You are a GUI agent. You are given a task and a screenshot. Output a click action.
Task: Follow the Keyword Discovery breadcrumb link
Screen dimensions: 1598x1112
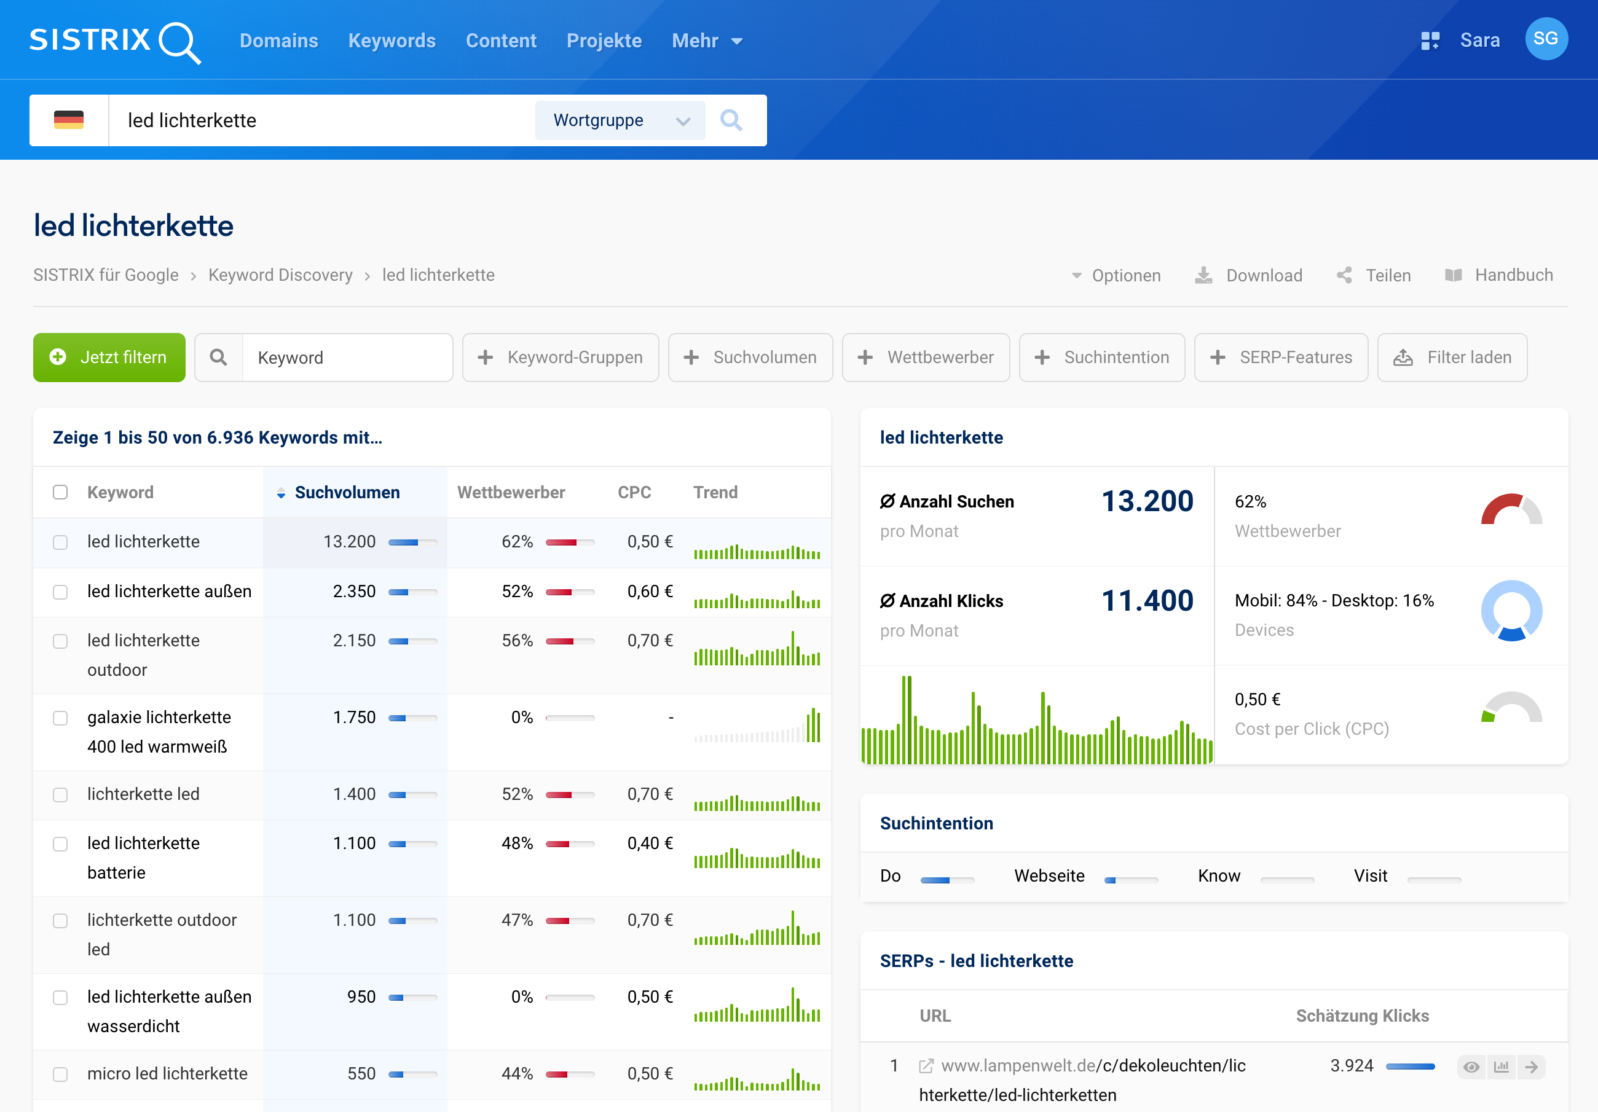coord(280,276)
